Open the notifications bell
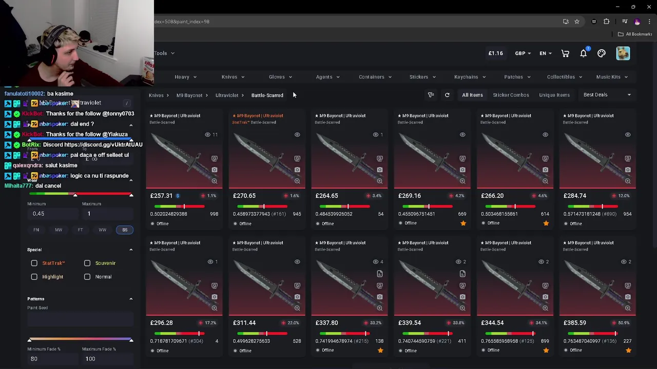The height and width of the screenshot is (369, 657). (584, 53)
